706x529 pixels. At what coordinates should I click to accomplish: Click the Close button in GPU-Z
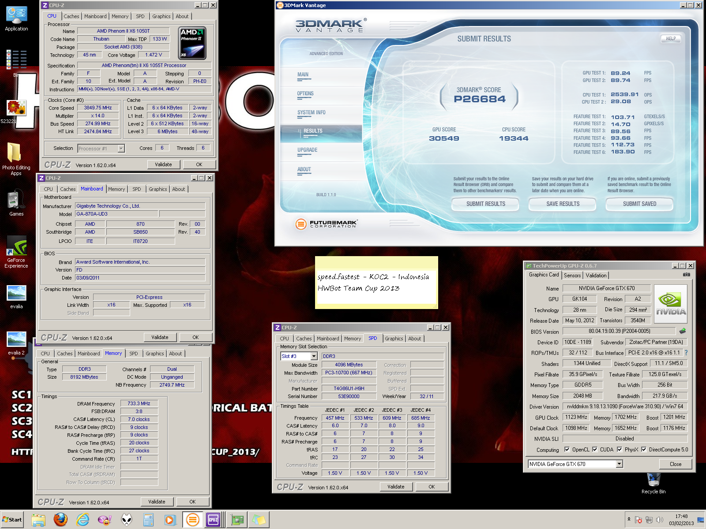[675, 464]
